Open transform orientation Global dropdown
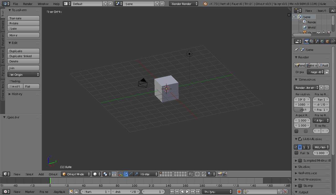Image resolution: width=336 pixels, height=195 pixels. pos(149,174)
